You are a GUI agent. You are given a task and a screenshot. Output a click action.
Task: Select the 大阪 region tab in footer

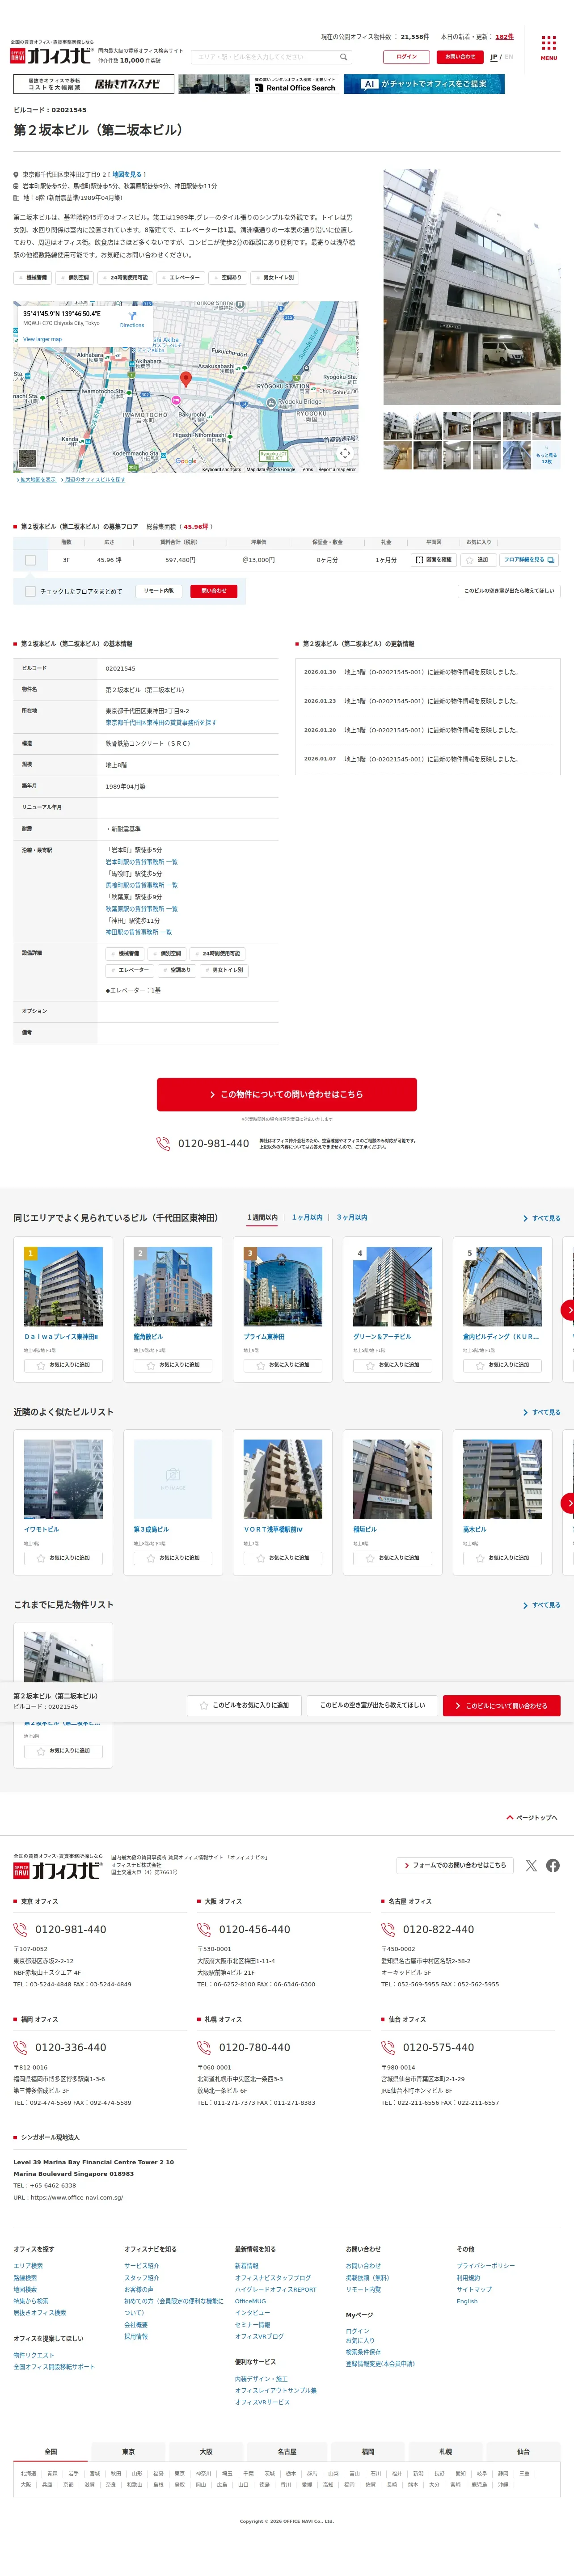click(x=206, y=2451)
